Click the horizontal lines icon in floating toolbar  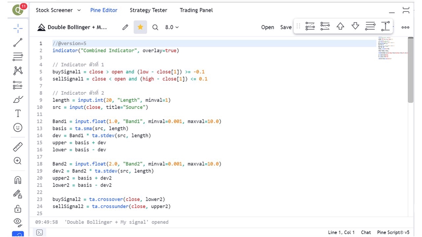(370, 26)
